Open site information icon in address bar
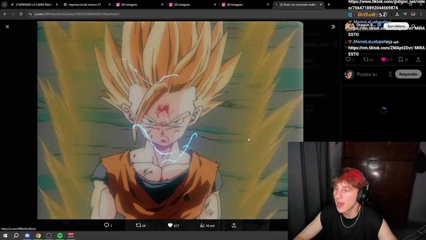426x240 pixels. point(30,14)
